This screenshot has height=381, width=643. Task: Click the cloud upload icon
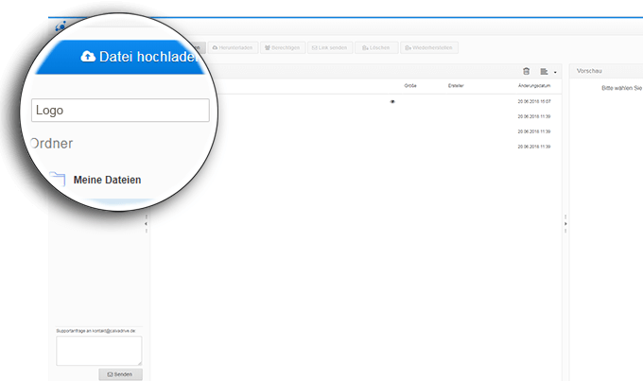pos(88,57)
